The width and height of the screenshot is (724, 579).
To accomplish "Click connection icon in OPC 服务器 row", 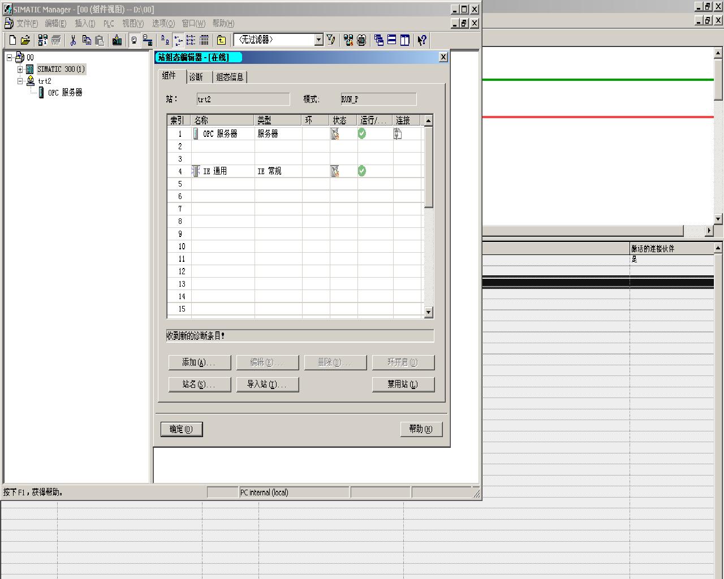I will [x=398, y=134].
